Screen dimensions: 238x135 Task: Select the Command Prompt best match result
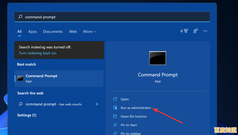click(59, 79)
